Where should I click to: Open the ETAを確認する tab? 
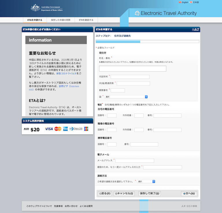click(86, 20)
